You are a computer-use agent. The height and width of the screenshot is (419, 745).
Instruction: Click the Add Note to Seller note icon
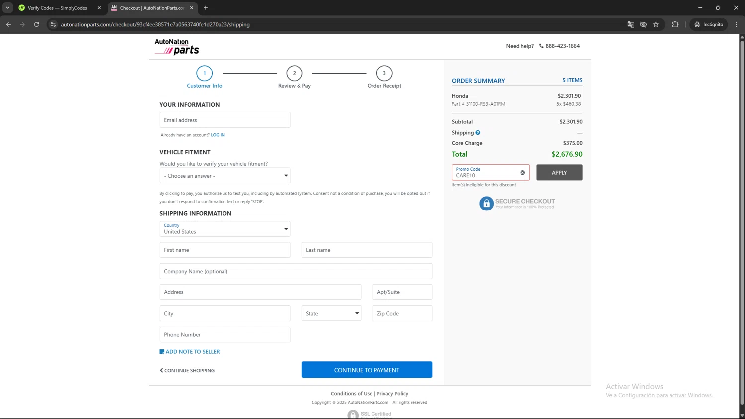(162, 352)
